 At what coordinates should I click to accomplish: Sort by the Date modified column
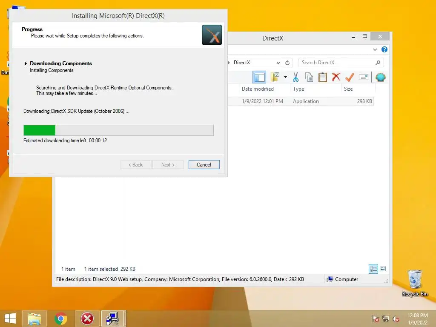point(258,89)
